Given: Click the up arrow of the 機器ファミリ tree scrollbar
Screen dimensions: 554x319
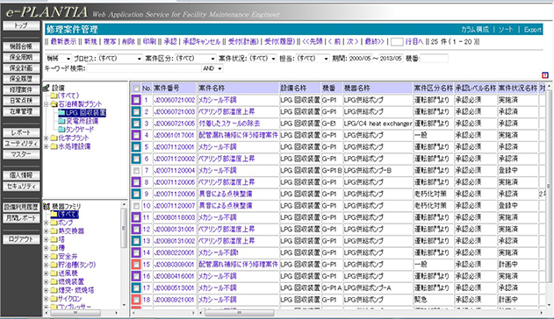Looking at the screenshot, I should (124, 204).
